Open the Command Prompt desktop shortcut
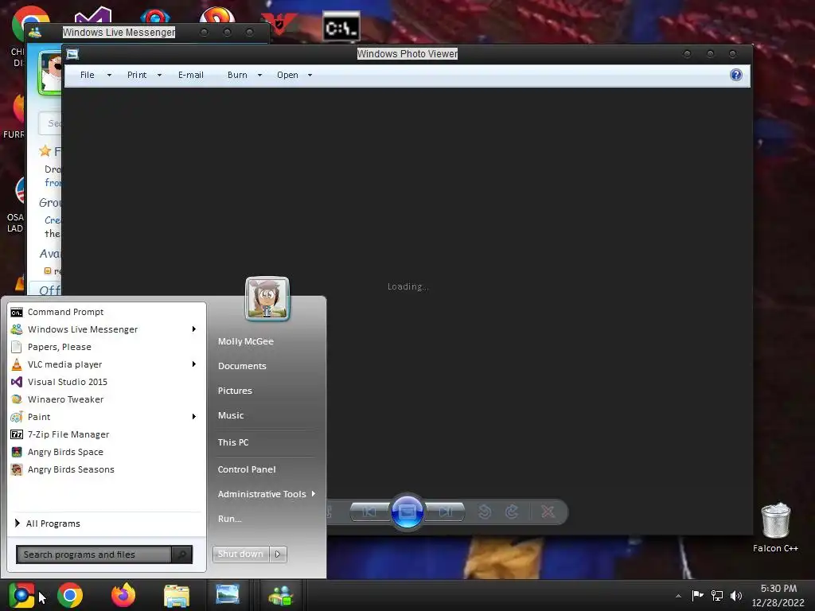Viewport: 815px width, 611px height. coord(341,26)
